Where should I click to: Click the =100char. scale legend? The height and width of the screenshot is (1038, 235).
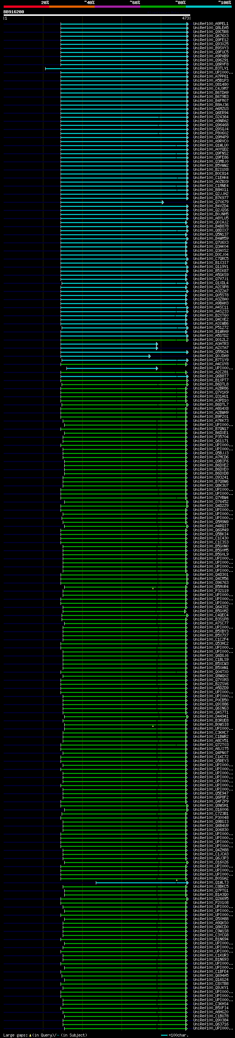[175, 1035]
